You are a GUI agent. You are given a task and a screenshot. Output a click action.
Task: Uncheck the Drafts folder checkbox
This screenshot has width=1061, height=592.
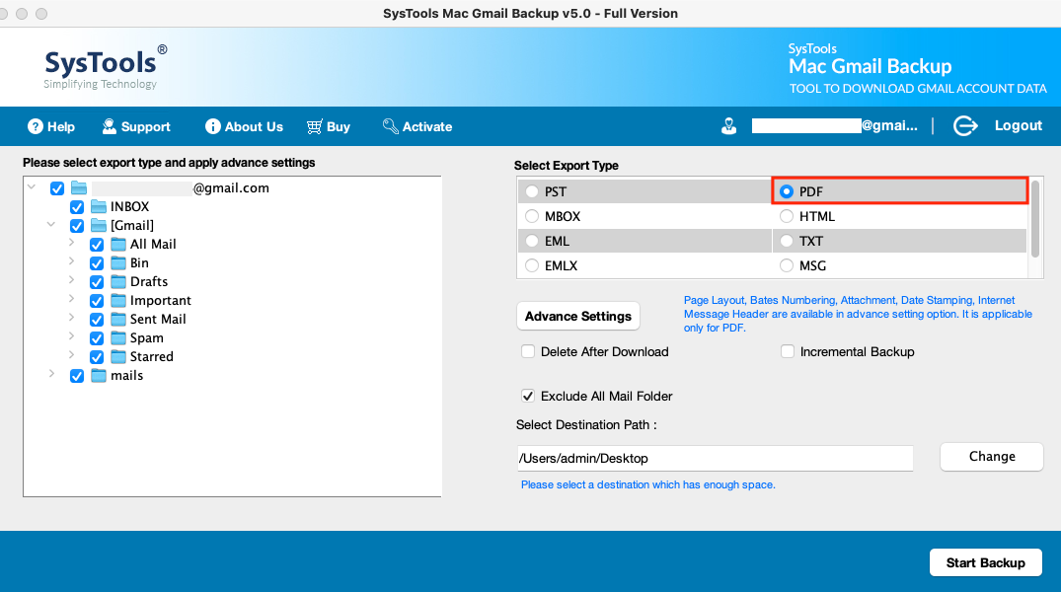97,282
